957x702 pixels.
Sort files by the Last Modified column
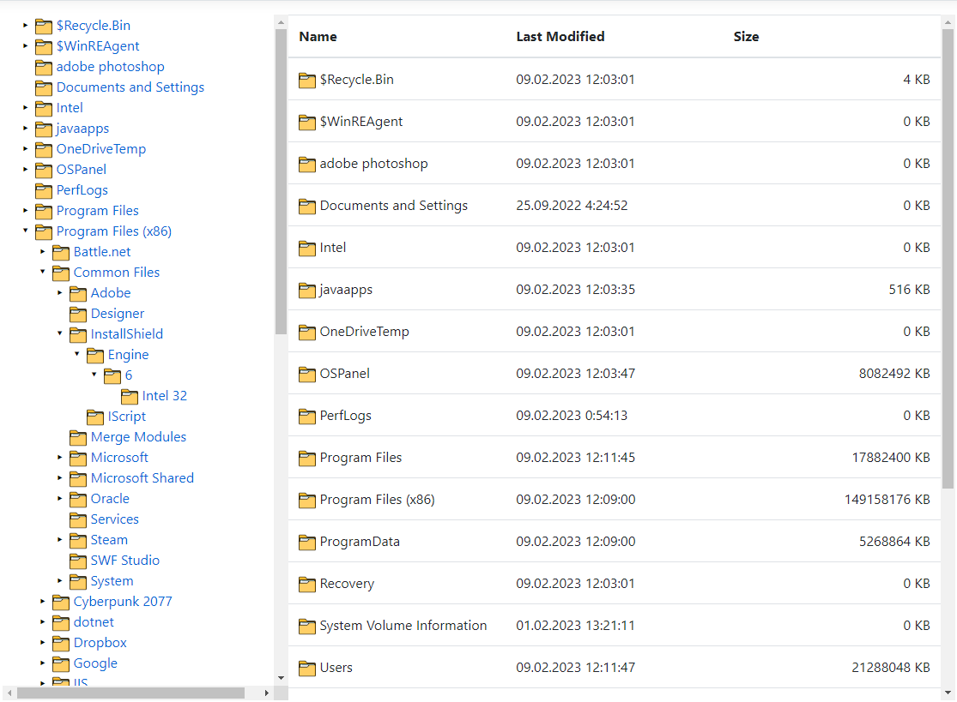560,36
